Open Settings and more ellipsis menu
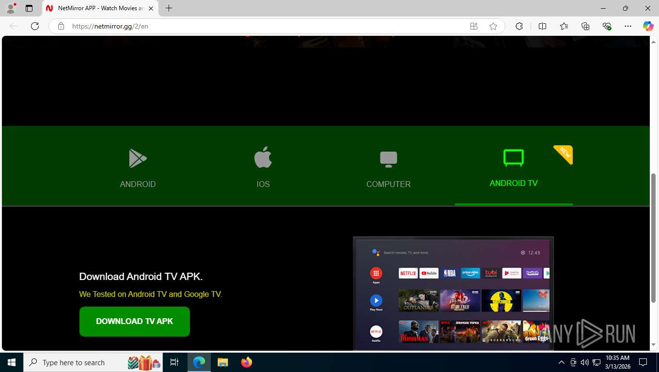The height and width of the screenshot is (372, 659). click(x=628, y=26)
